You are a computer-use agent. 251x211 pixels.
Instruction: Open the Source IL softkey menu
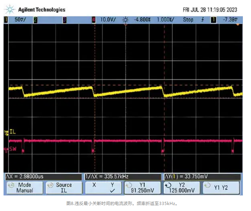[x=63, y=188]
